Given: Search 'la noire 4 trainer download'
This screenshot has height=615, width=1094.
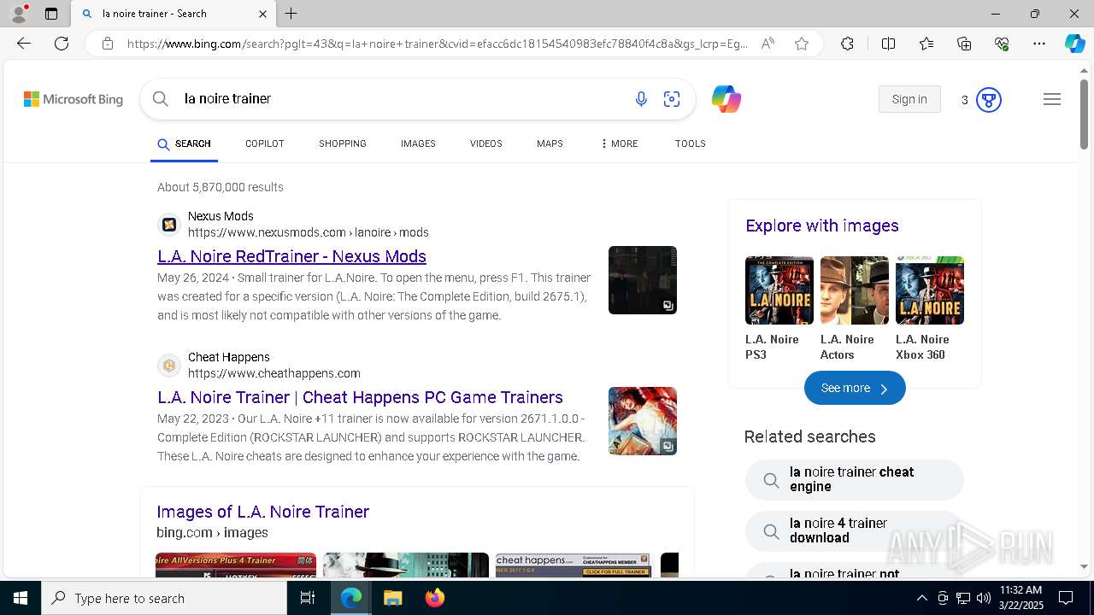Looking at the screenshot, I should coord(855,530).
